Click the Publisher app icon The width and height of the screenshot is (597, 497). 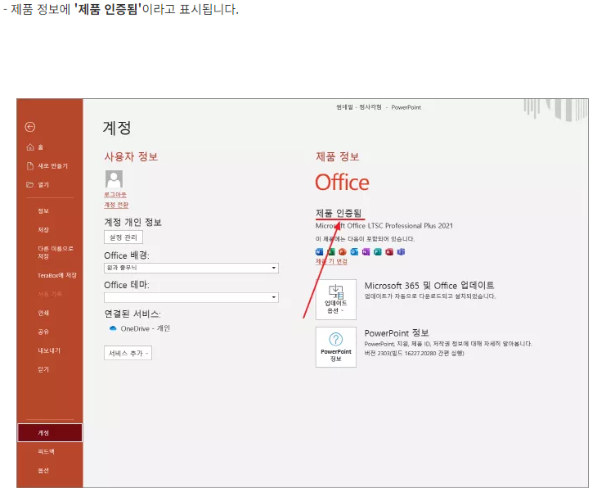377,252
